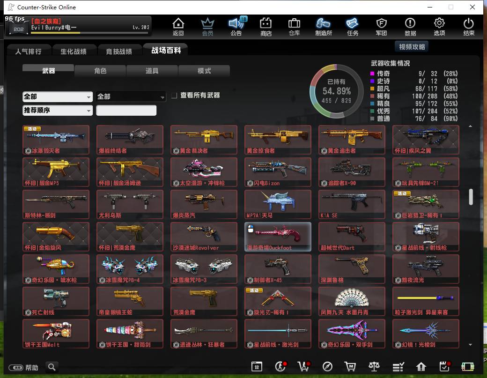The width and height of the screenshot is (487, 378).
Task: Select the MP7A1天马 weapon card
Action: tap(278, 204)
